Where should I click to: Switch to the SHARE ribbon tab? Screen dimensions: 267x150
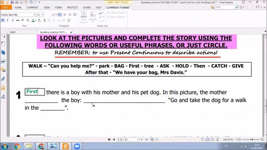click(x=87, y=7)
